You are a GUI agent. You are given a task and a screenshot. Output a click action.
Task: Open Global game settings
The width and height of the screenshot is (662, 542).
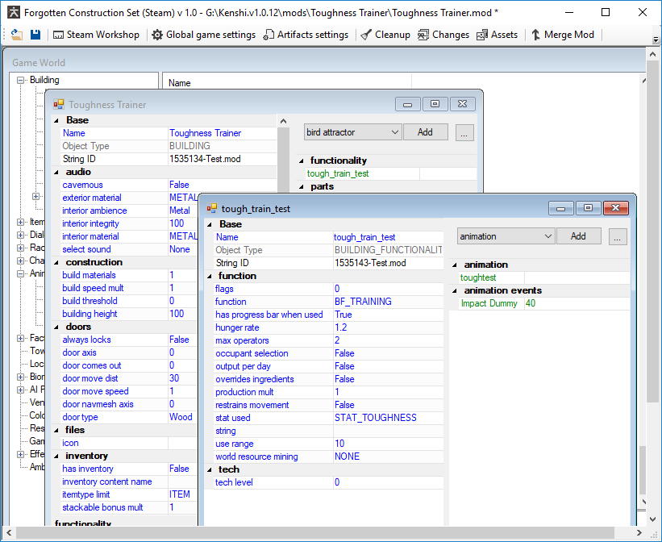coord(204,35)
